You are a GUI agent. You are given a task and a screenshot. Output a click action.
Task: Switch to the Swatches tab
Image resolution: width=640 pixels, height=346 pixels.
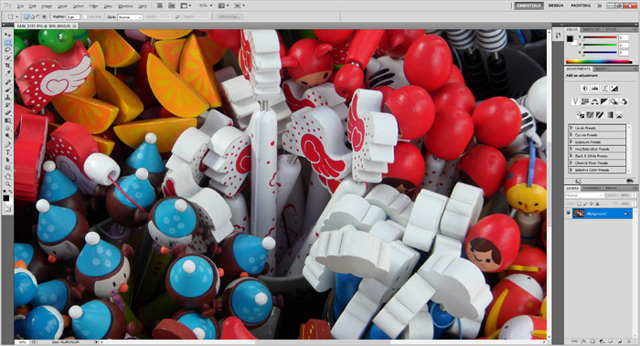[x=592, y=30]
